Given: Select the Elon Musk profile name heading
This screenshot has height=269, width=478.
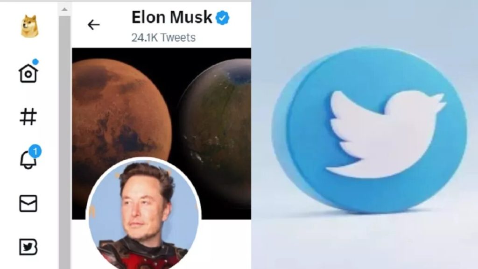Looking at the screenshot, I should pos(172,17).
